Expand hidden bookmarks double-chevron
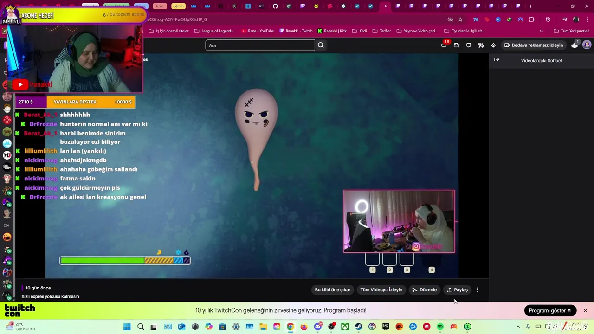This screenshot has height=334, width=594. [x=541, y=31]
